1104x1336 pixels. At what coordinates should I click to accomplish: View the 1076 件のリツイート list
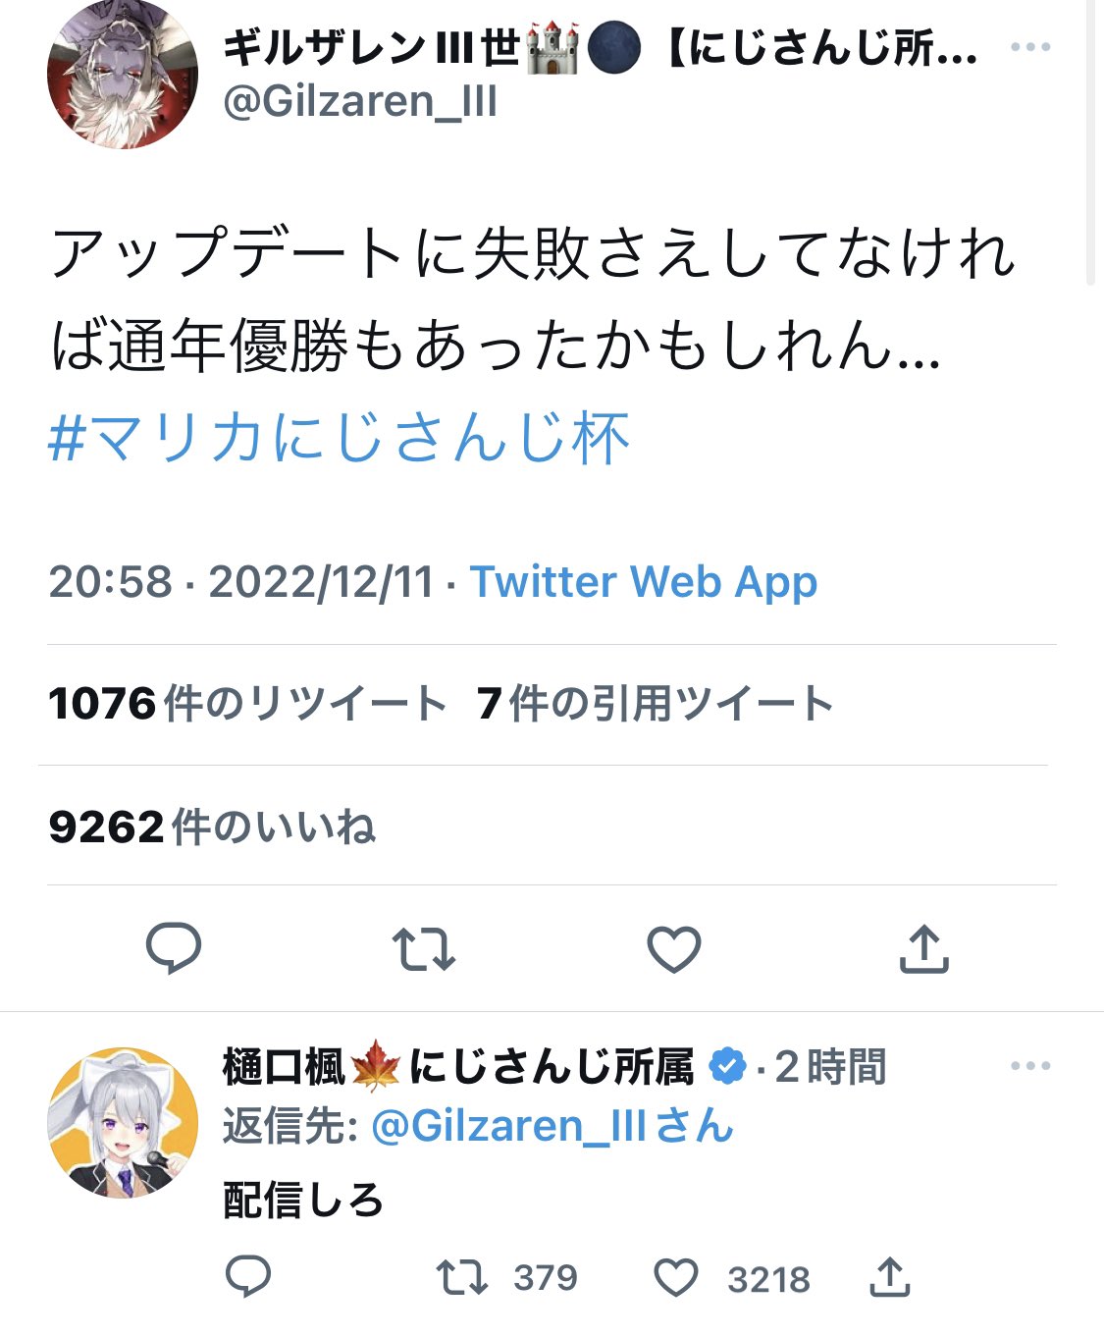pos(247,704)
